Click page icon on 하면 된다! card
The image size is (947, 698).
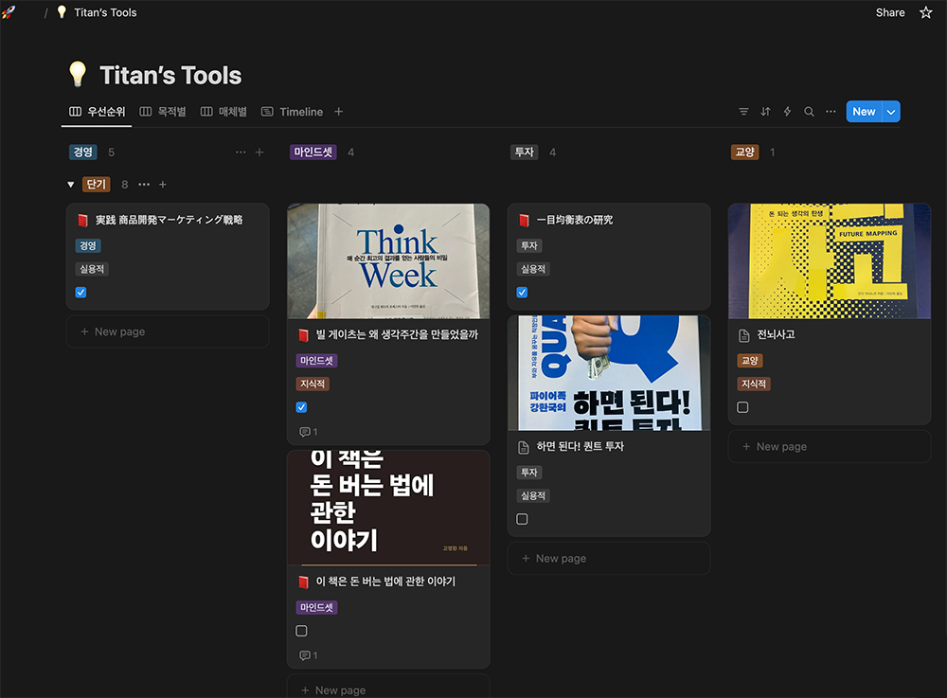point(524,447)
